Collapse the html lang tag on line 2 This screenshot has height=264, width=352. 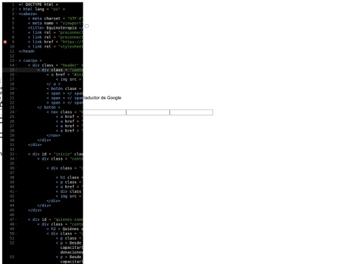click(x=16, y=9)
